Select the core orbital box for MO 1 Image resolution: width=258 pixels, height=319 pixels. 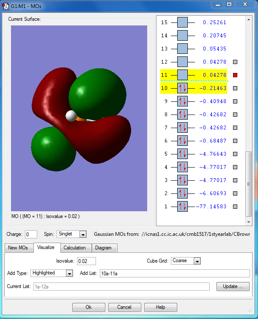(x=182, y=207)
